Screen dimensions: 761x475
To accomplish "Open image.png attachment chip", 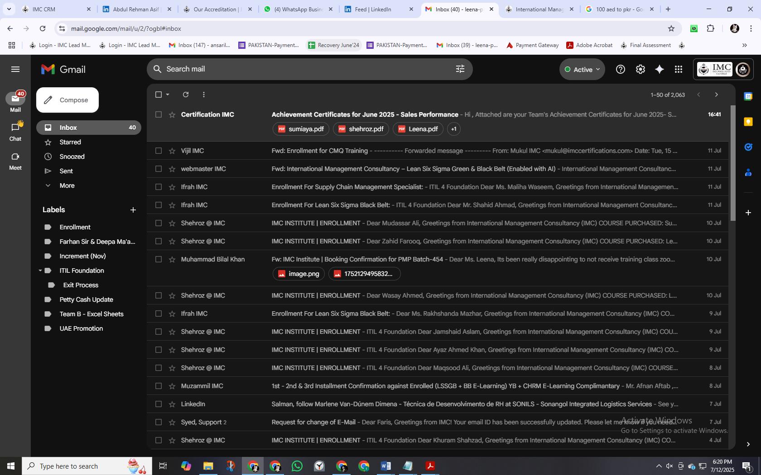I will 299,274.
